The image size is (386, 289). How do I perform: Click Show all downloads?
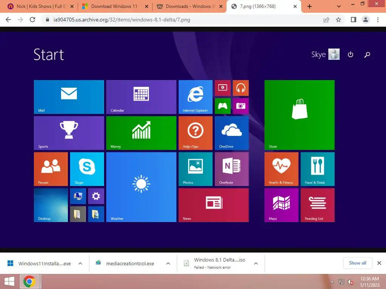pos(357,263)
